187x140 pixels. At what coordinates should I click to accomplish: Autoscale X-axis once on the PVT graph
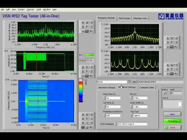pos(87,67)
